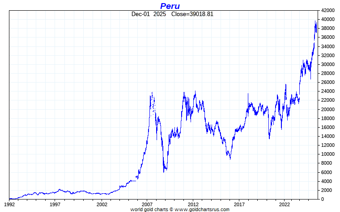The image size is (340, 212).
Task: Click the "world gold charts" credit text
Action: tap(149, 209)
